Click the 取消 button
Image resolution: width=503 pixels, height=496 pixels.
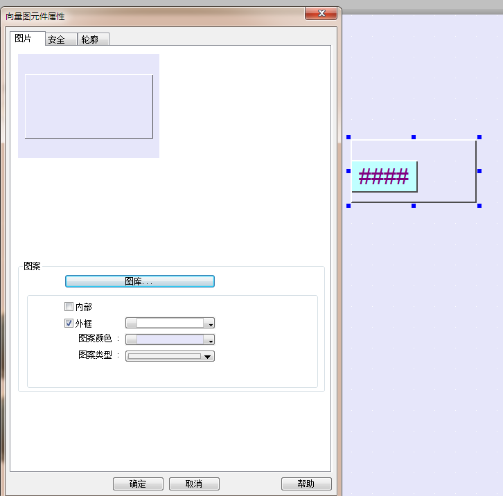point(194,484)
